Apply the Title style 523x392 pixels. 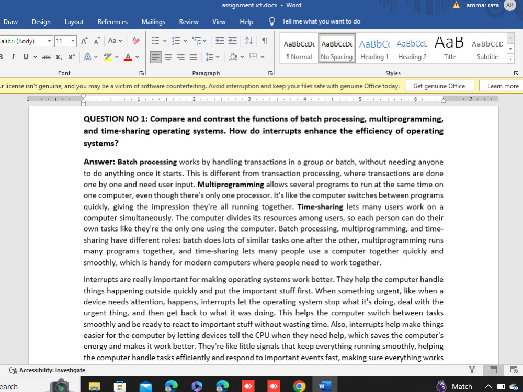(450, 49)
